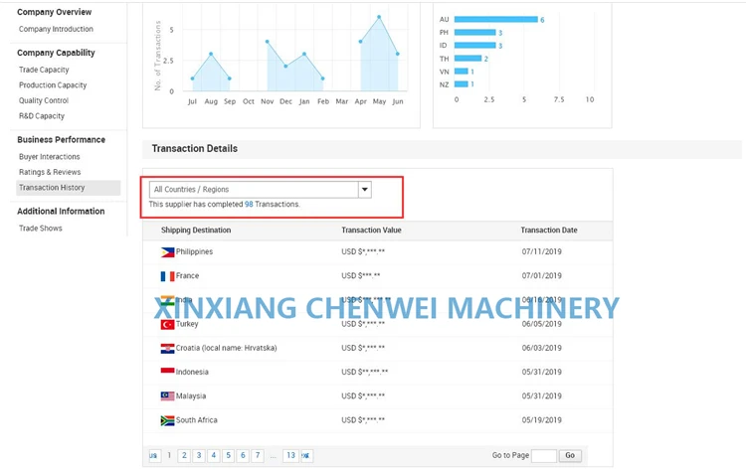746x470 pixels.
Task: Click the South Africa flag icon
Action: click(167, 421)
